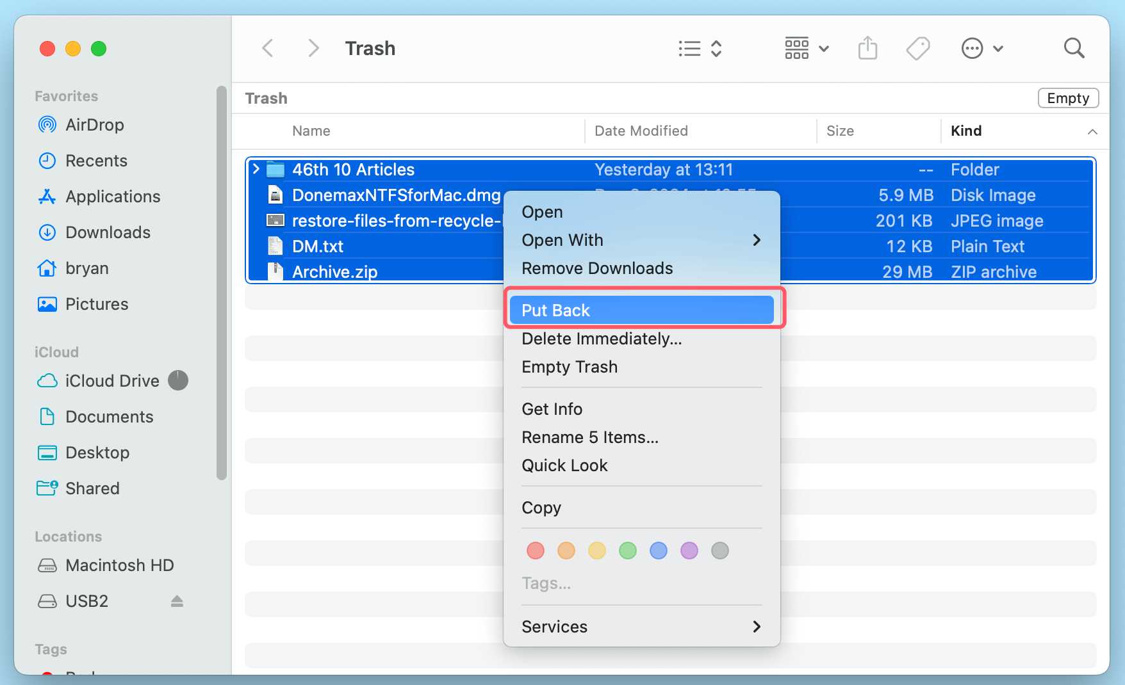Viewport: 1125px width, 685px height.
Task: Select AirDrop in the sidebar
Action: [94, 125]
